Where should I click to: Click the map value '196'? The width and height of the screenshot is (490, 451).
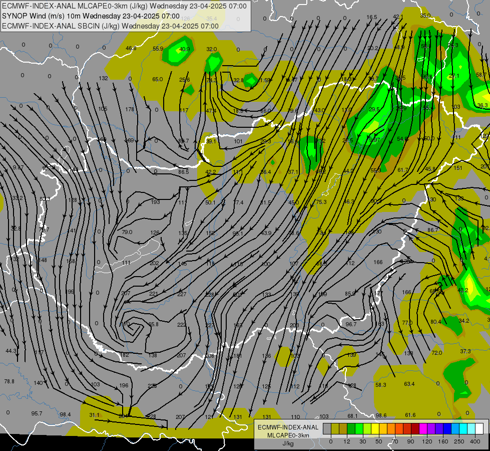[x=124, y=385]
